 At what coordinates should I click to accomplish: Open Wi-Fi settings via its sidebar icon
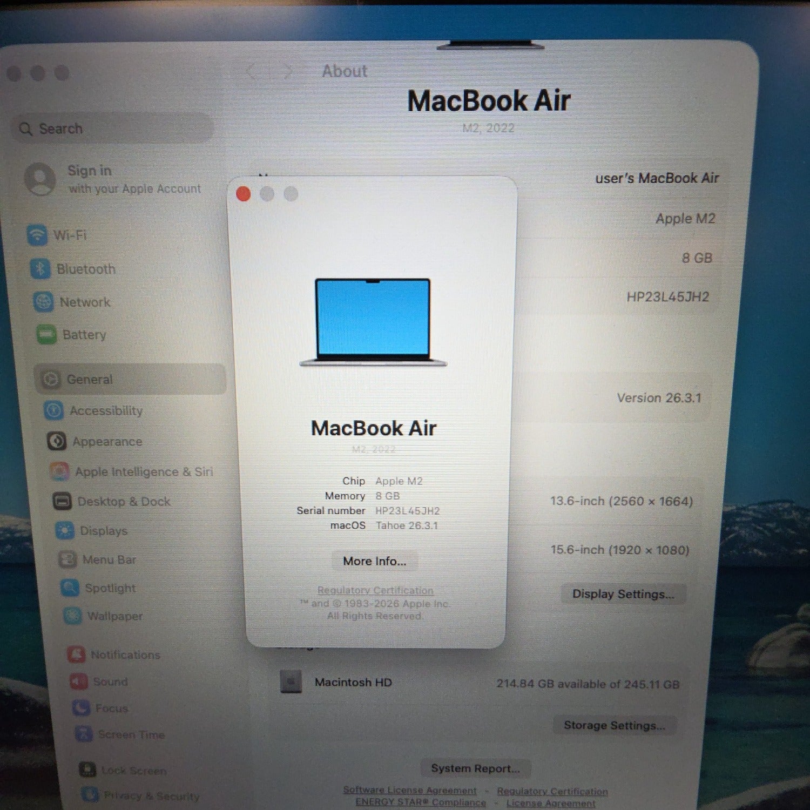pyautogui.click(x=37, y=235)
